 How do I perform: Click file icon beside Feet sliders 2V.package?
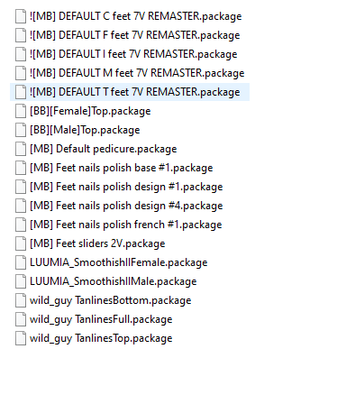[21, 243]
